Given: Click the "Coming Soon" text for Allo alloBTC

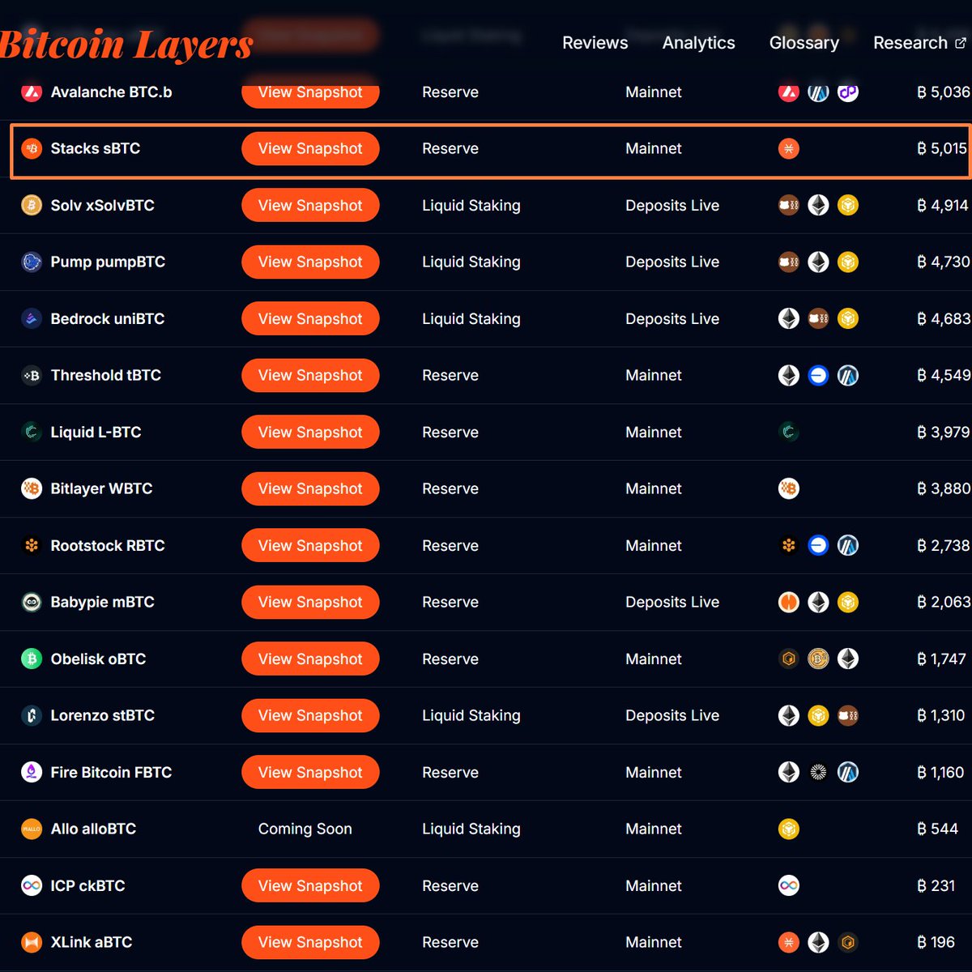Looking at the screenshot, I should (305, 829).
